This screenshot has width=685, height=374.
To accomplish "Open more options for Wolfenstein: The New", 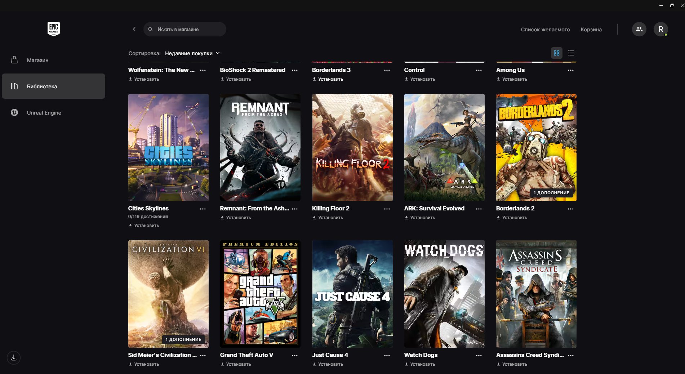I will [203, 70].
